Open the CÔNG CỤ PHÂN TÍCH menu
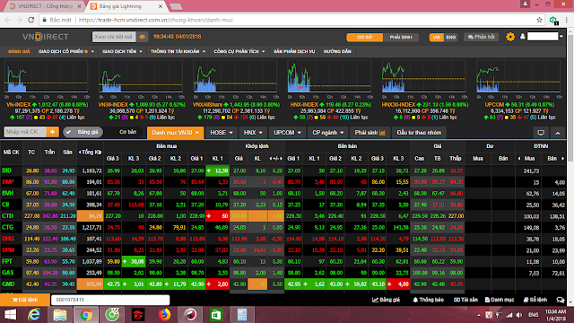The image size is (574, 323). 239,51
